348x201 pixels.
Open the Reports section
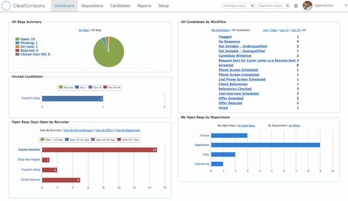[x=144, y=5]
